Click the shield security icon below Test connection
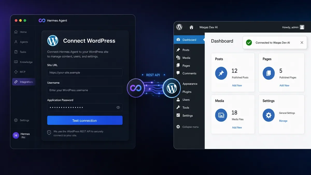The image size is (311, 175). click(x=49, y=132)
